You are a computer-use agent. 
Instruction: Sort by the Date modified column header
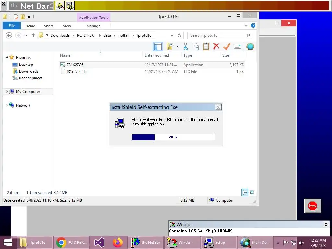[x=157, y=55]
